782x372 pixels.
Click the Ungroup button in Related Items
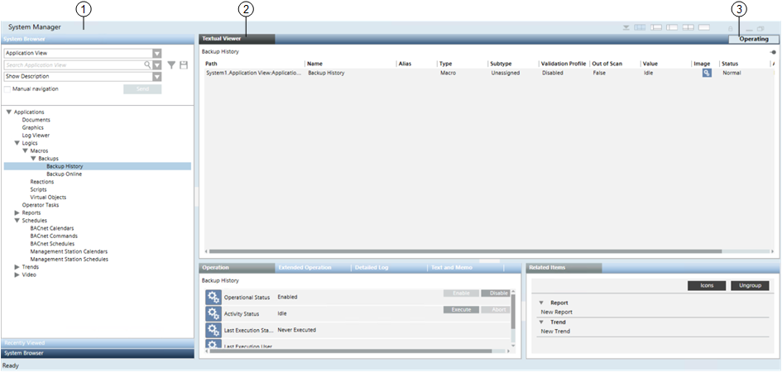(749, 285)
